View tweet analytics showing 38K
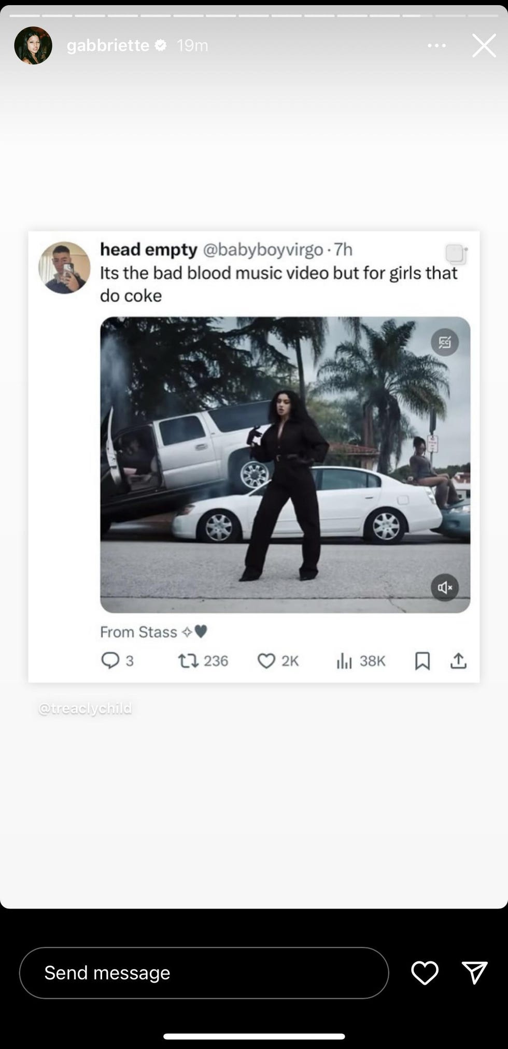 click(344, 661)
